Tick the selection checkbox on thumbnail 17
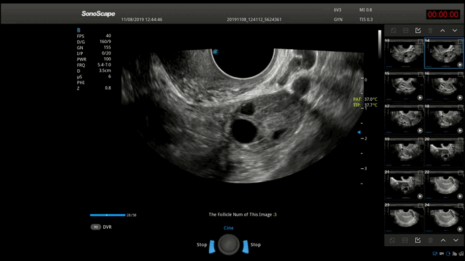Screen dimensions: 465x261 (421, 107)
